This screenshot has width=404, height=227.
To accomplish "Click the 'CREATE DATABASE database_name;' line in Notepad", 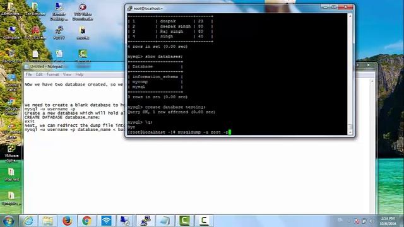I will tap(62, 117).
